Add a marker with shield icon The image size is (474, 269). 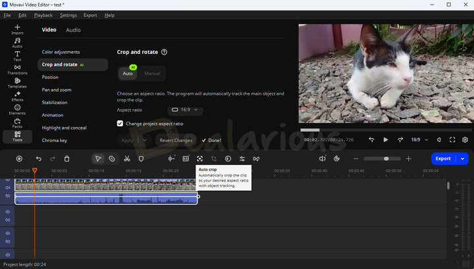(x=141, y=159)
